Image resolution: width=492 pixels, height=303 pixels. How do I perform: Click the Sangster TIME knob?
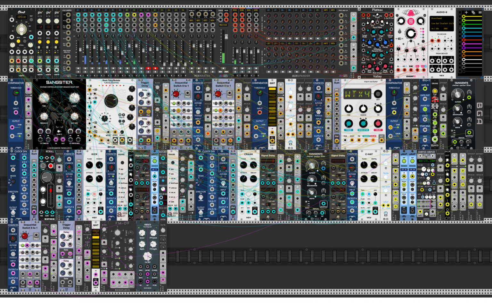click(x=44, y=98)
